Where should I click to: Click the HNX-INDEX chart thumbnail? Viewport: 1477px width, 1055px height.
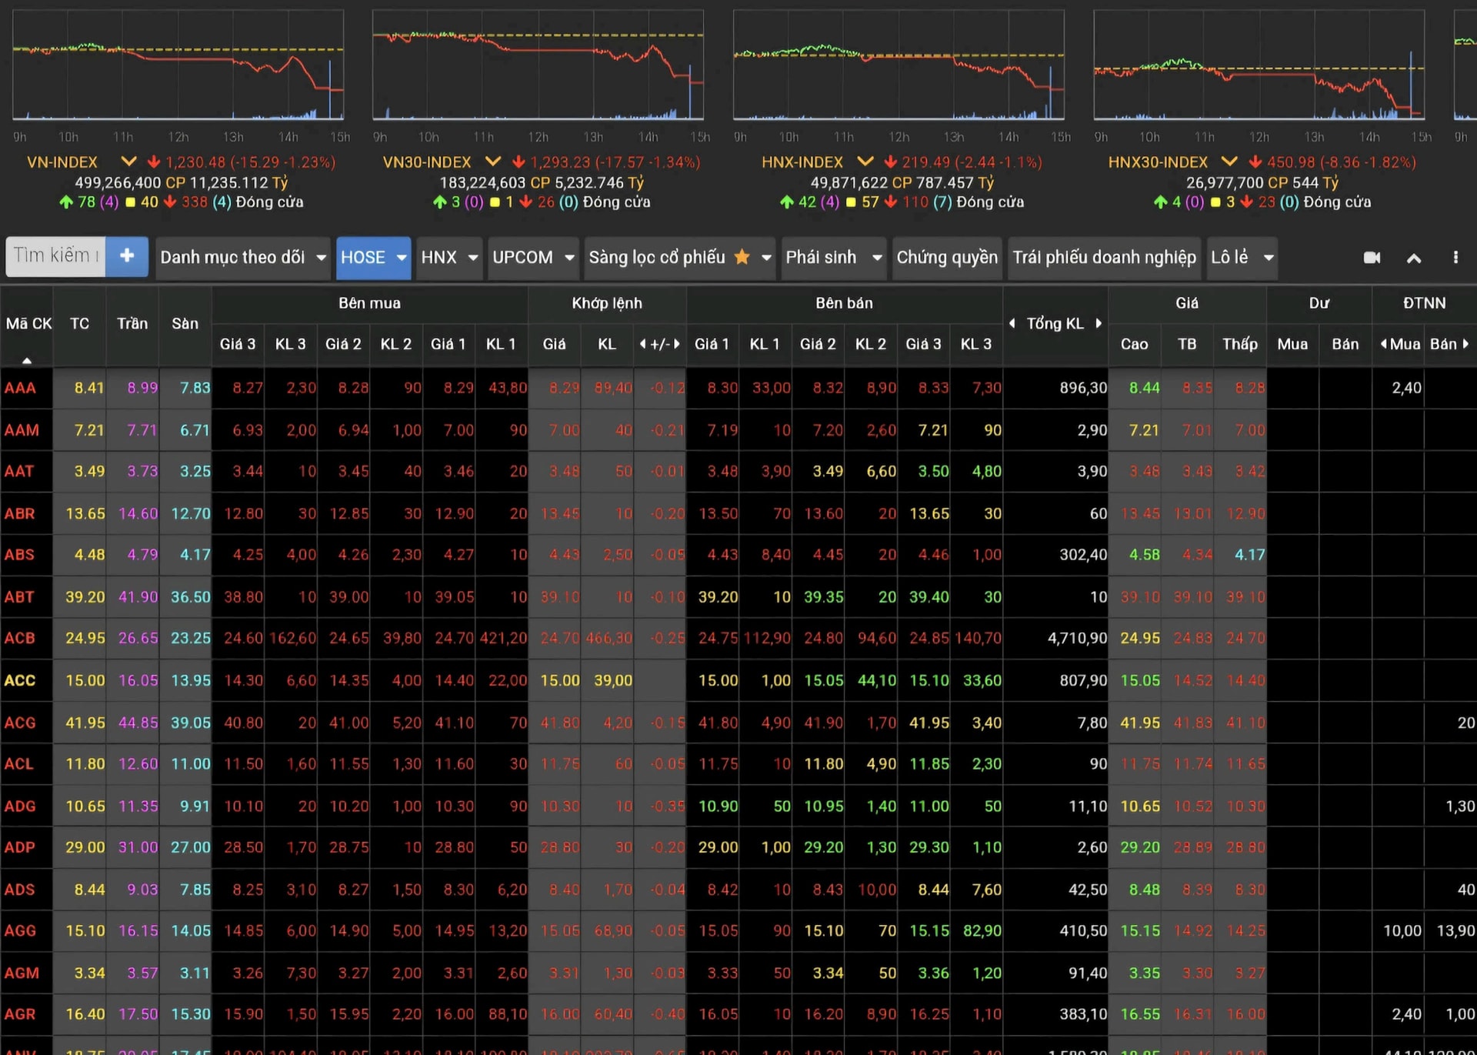(x=899, y=65)
